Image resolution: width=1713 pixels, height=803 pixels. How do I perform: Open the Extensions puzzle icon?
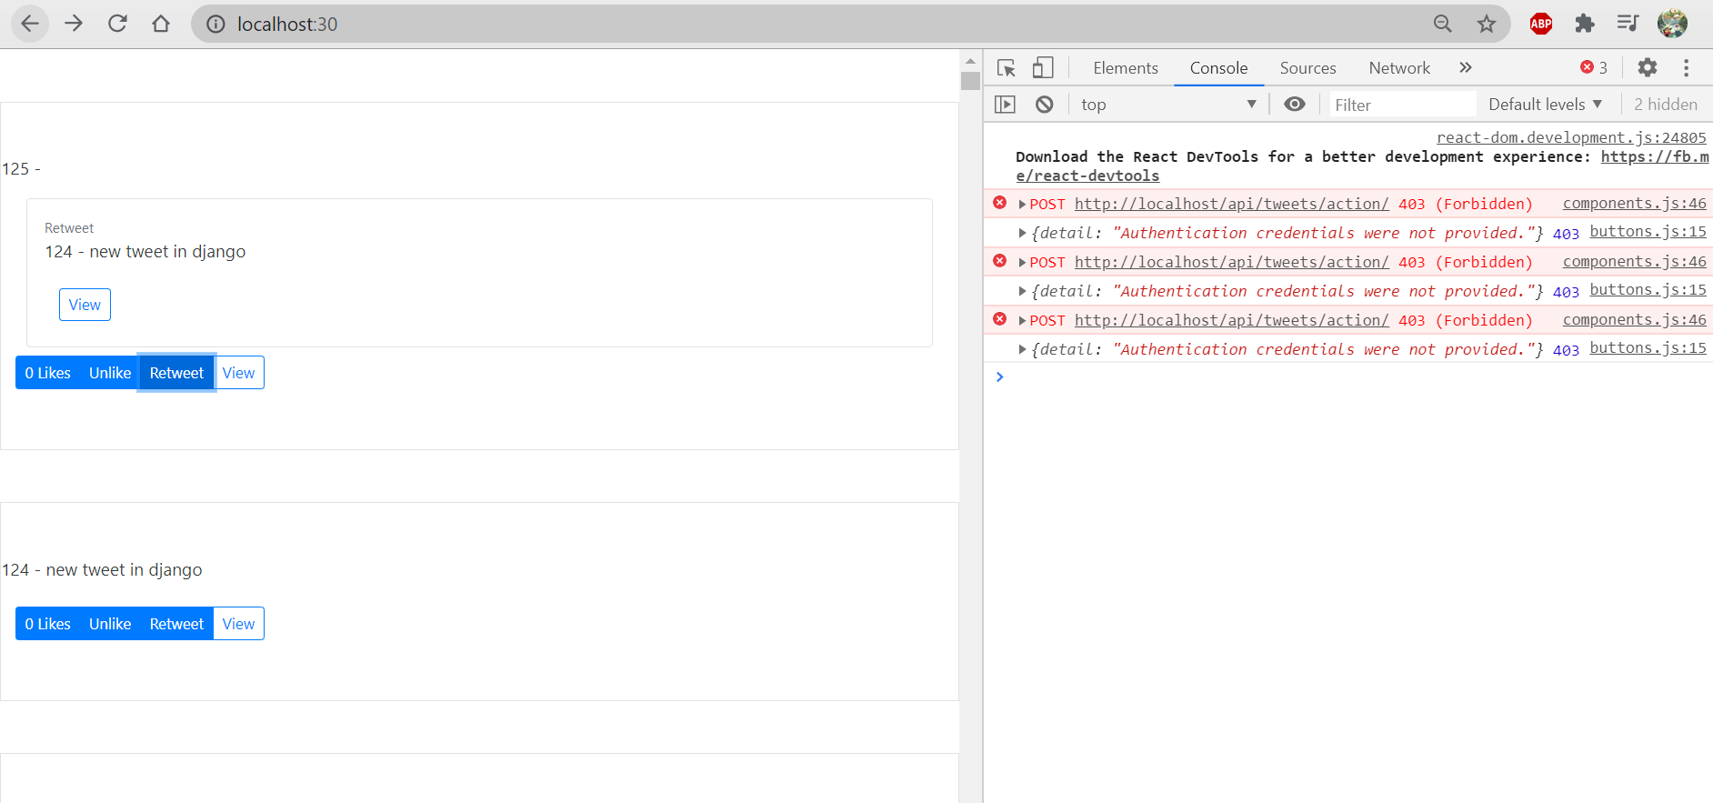coord(1585,24)
